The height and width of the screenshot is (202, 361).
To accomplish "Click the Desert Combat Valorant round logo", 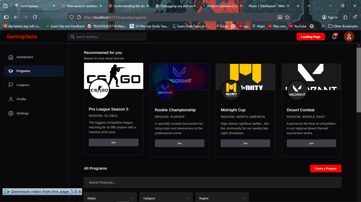I will 297,90.
